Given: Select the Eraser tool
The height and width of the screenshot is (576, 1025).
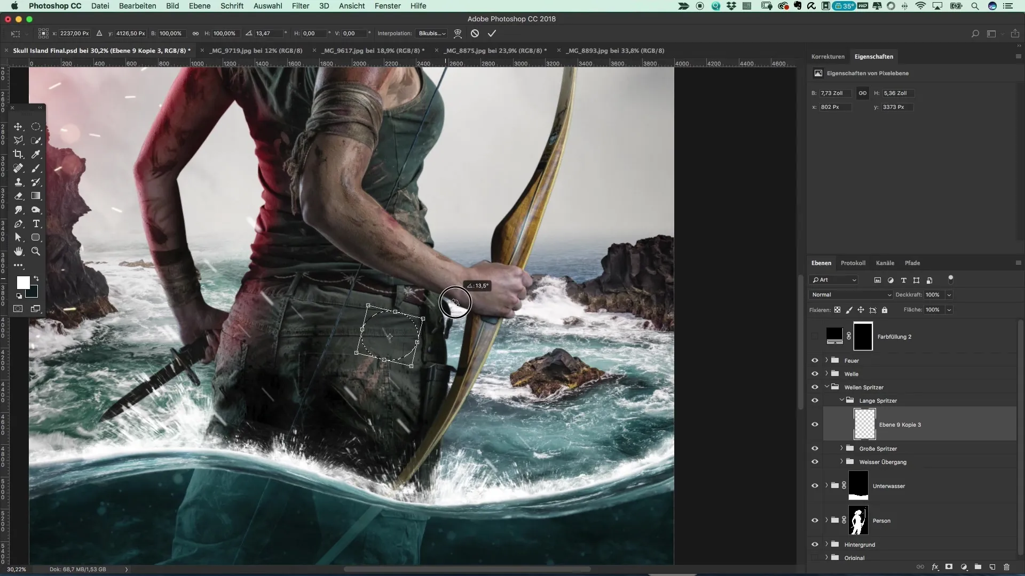Looking at the screenshot, I should click(x=18, y=196).
